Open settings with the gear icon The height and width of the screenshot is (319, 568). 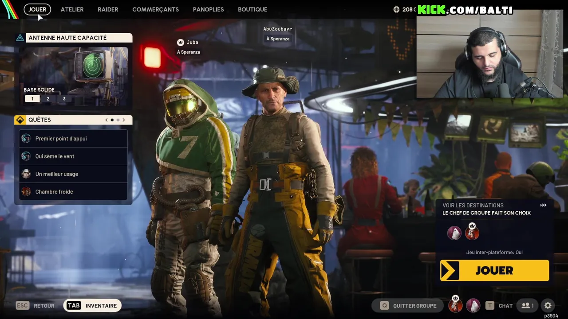click(x=548, y=305)
